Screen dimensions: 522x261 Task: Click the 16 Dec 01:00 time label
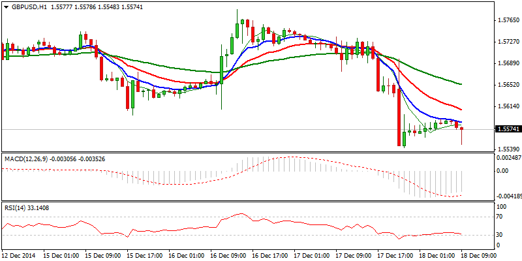186,255
